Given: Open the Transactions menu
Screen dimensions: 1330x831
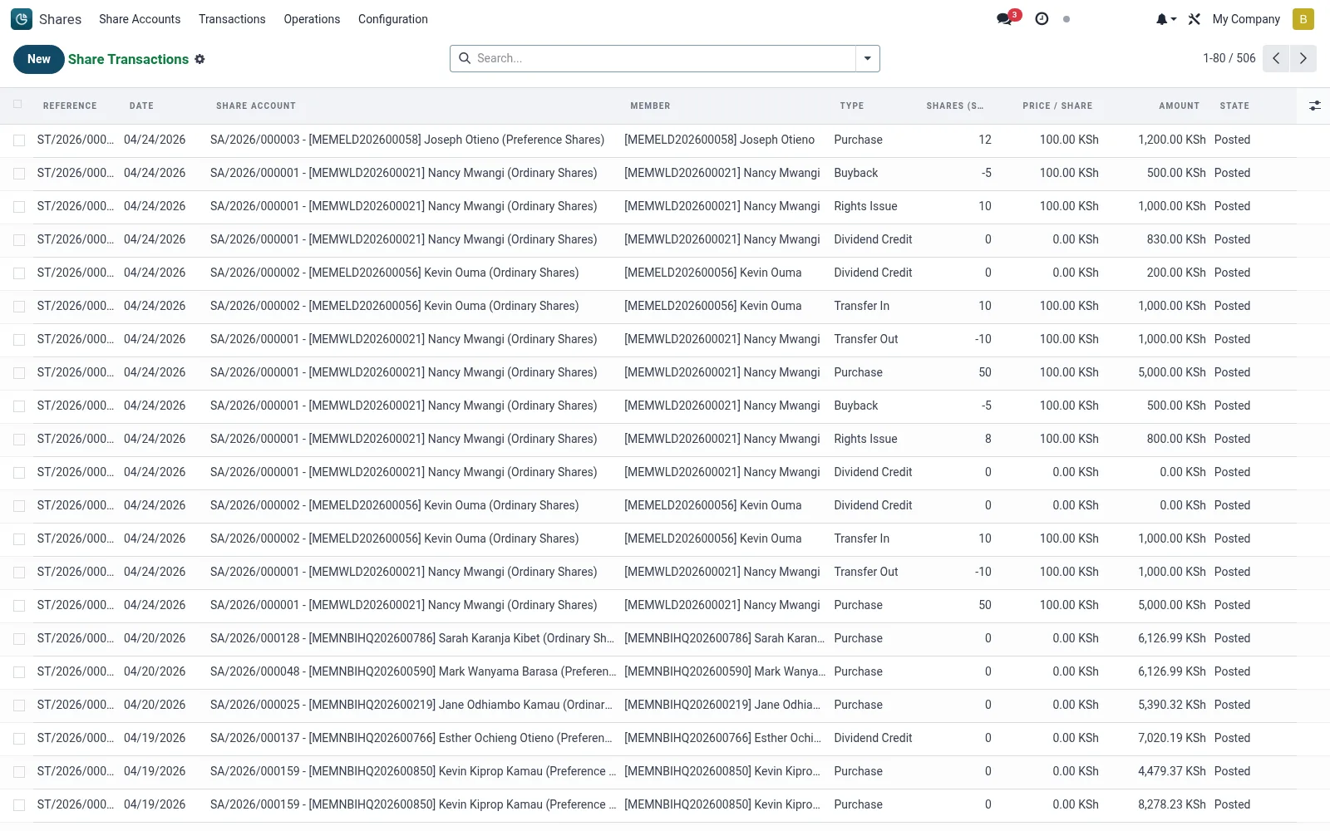Looking at the screenshot, I should (x=232, y=19).
